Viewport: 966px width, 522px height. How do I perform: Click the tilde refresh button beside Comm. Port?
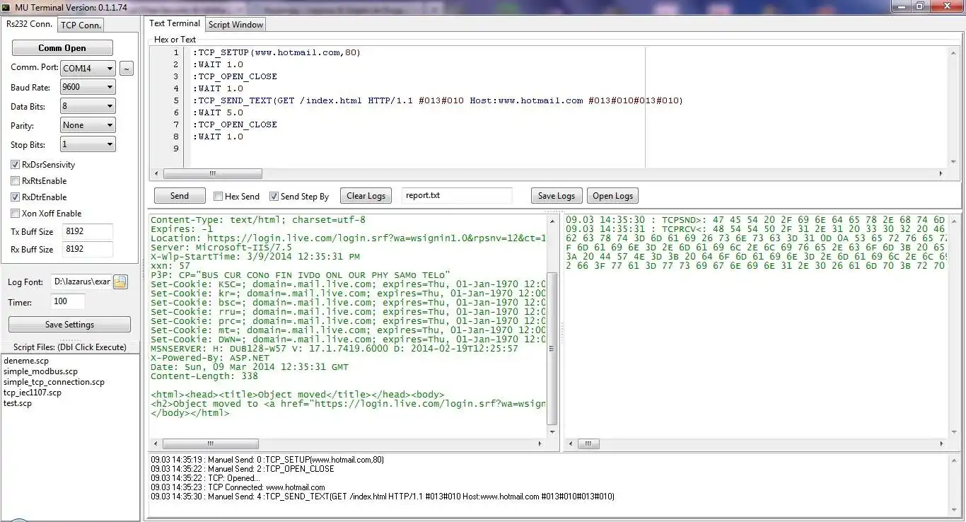126,69
